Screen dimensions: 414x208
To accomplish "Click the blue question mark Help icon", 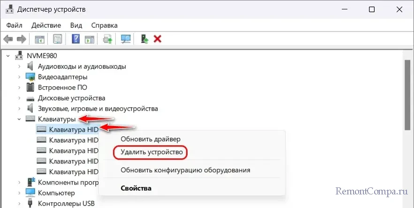I will pyautogui.click(x=75, y=39).
